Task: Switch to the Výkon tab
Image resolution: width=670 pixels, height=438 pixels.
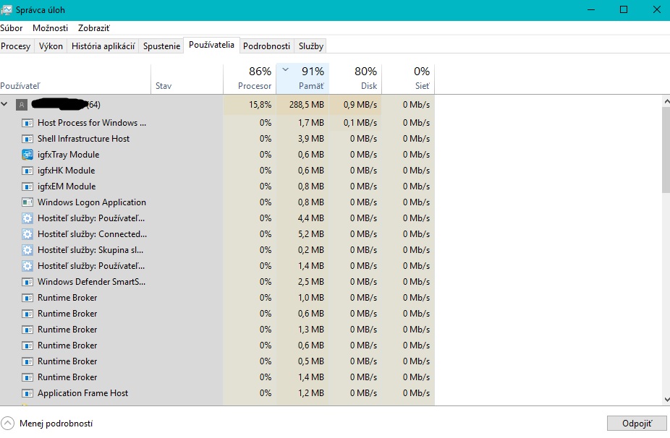Action: pos(51,46)
